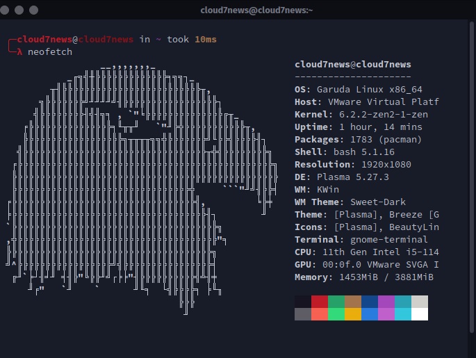Click the purple swatch in top row
The image size is (476, 358).
tap(386, 302)
